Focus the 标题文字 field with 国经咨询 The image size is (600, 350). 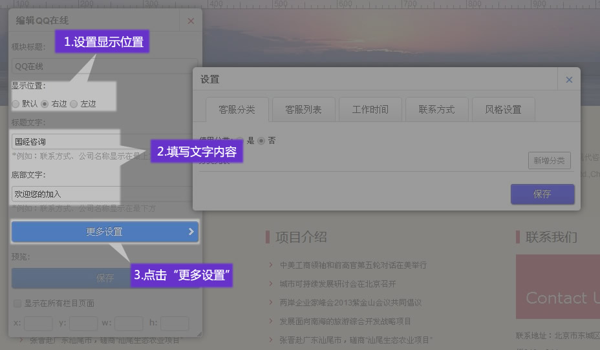[x=65, y=141]
